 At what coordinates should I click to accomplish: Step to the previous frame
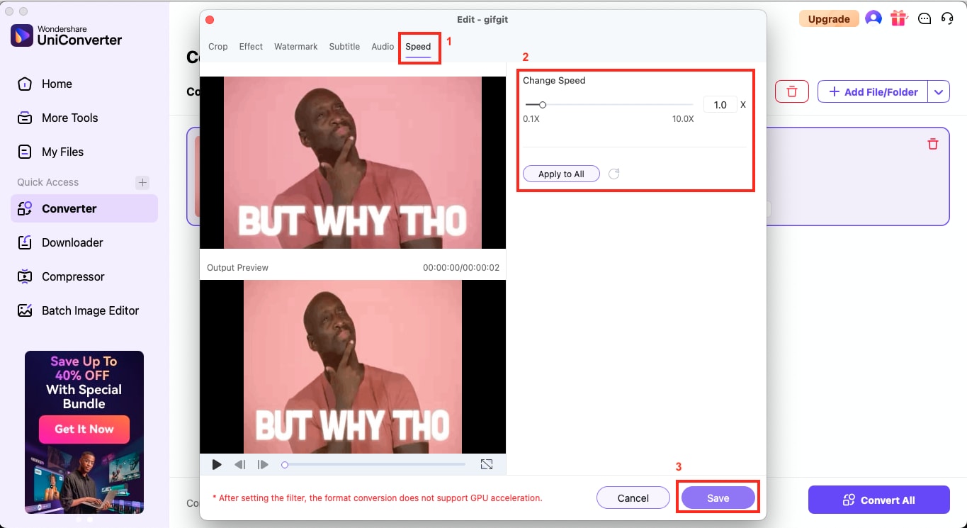(x=240, y=465)
